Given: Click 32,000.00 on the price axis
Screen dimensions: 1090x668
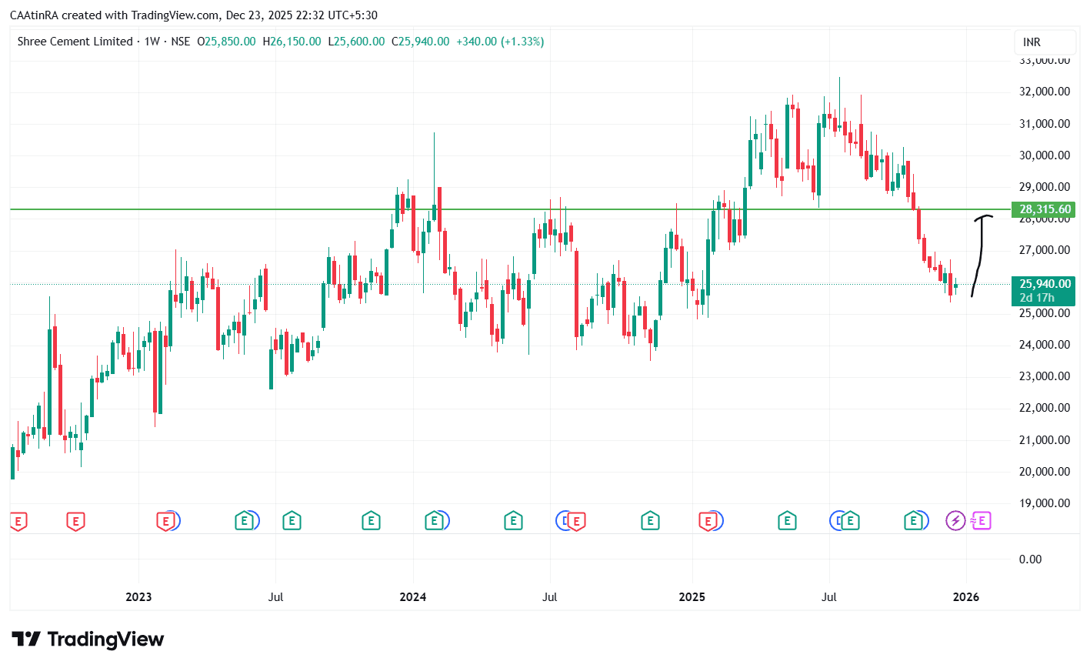Looking at the screenshot, I should coord(1045,92).
